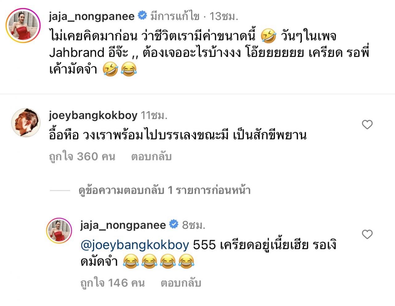The image size is (395, 306).
Task: Click the verified badge beside the caption username
Action: click(x=142, y=15)
